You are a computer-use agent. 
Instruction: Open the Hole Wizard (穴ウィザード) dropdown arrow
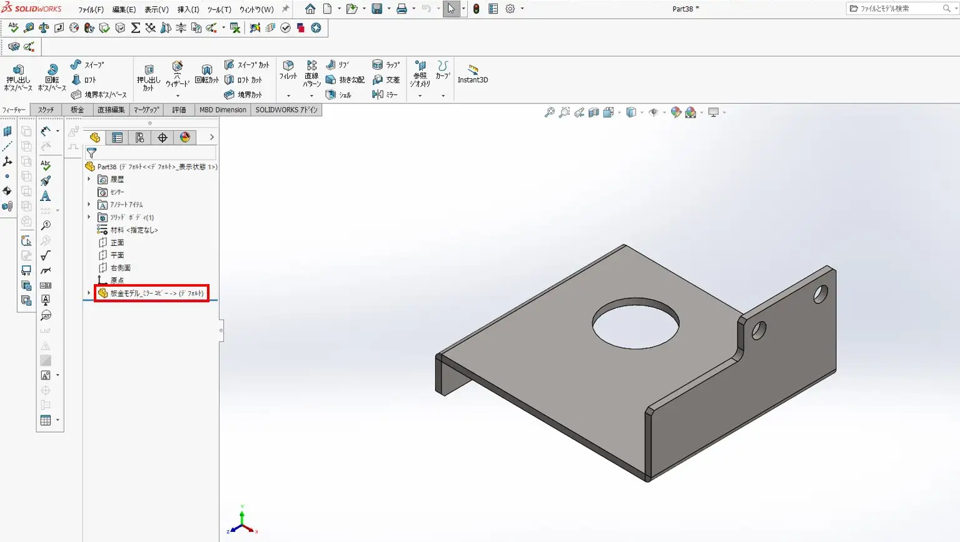pyautogui.click(x=178, y=96)
